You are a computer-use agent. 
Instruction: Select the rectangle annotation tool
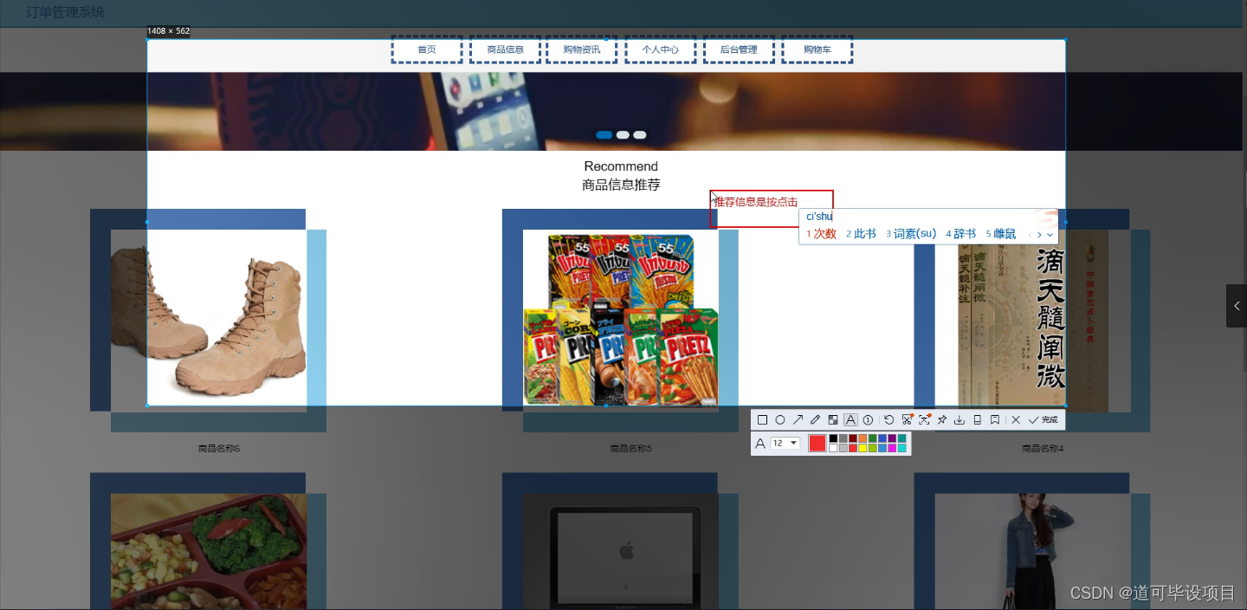coord(761,419)
